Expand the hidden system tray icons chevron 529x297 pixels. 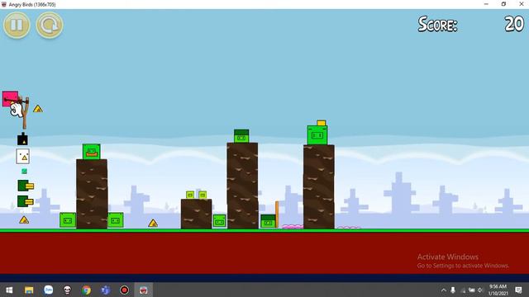tap(444, 290)
